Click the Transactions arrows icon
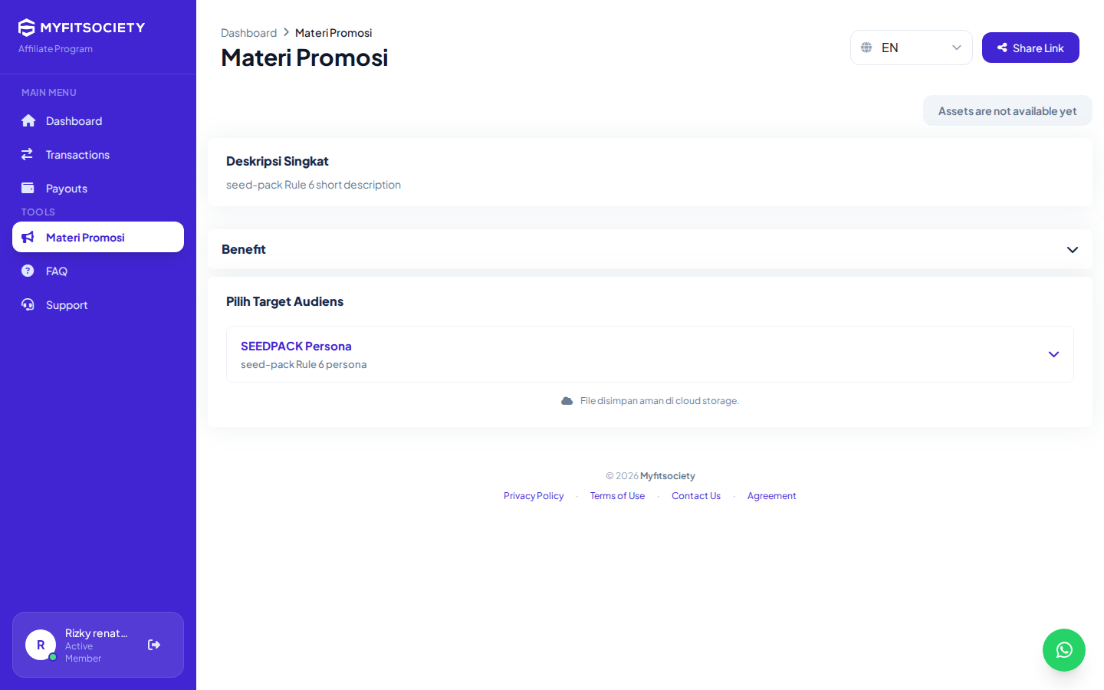The width and height of the screenshot is (1104, 690). [x=28, y=154]
